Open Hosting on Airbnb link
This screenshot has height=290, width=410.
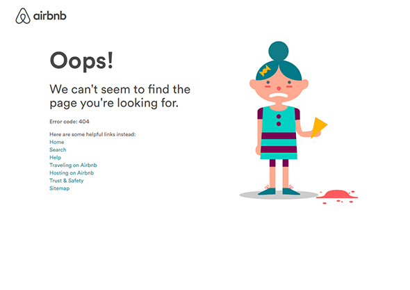(x=72, y=173)
